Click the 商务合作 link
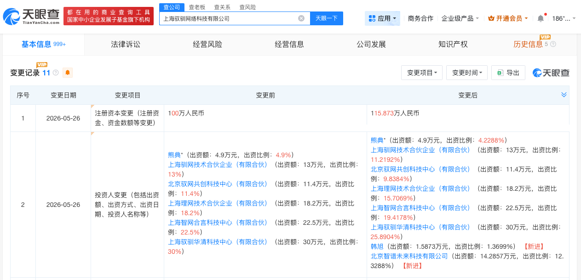This screenshot has height=280, width=581. pyautogui.click(x=420, y=18)
